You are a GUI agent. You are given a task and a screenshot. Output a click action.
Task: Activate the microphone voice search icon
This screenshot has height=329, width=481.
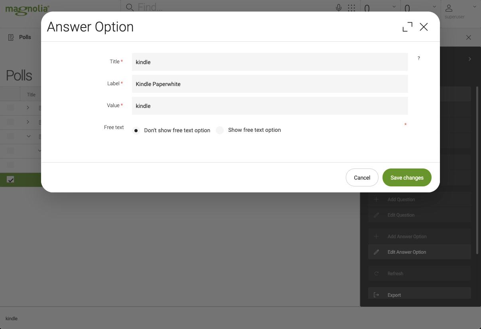click(338, 7)
